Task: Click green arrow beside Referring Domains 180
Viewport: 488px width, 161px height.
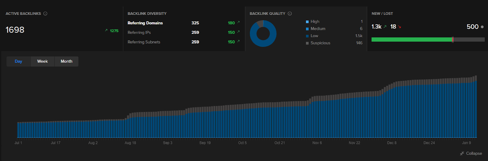Action: pos(239,22)
